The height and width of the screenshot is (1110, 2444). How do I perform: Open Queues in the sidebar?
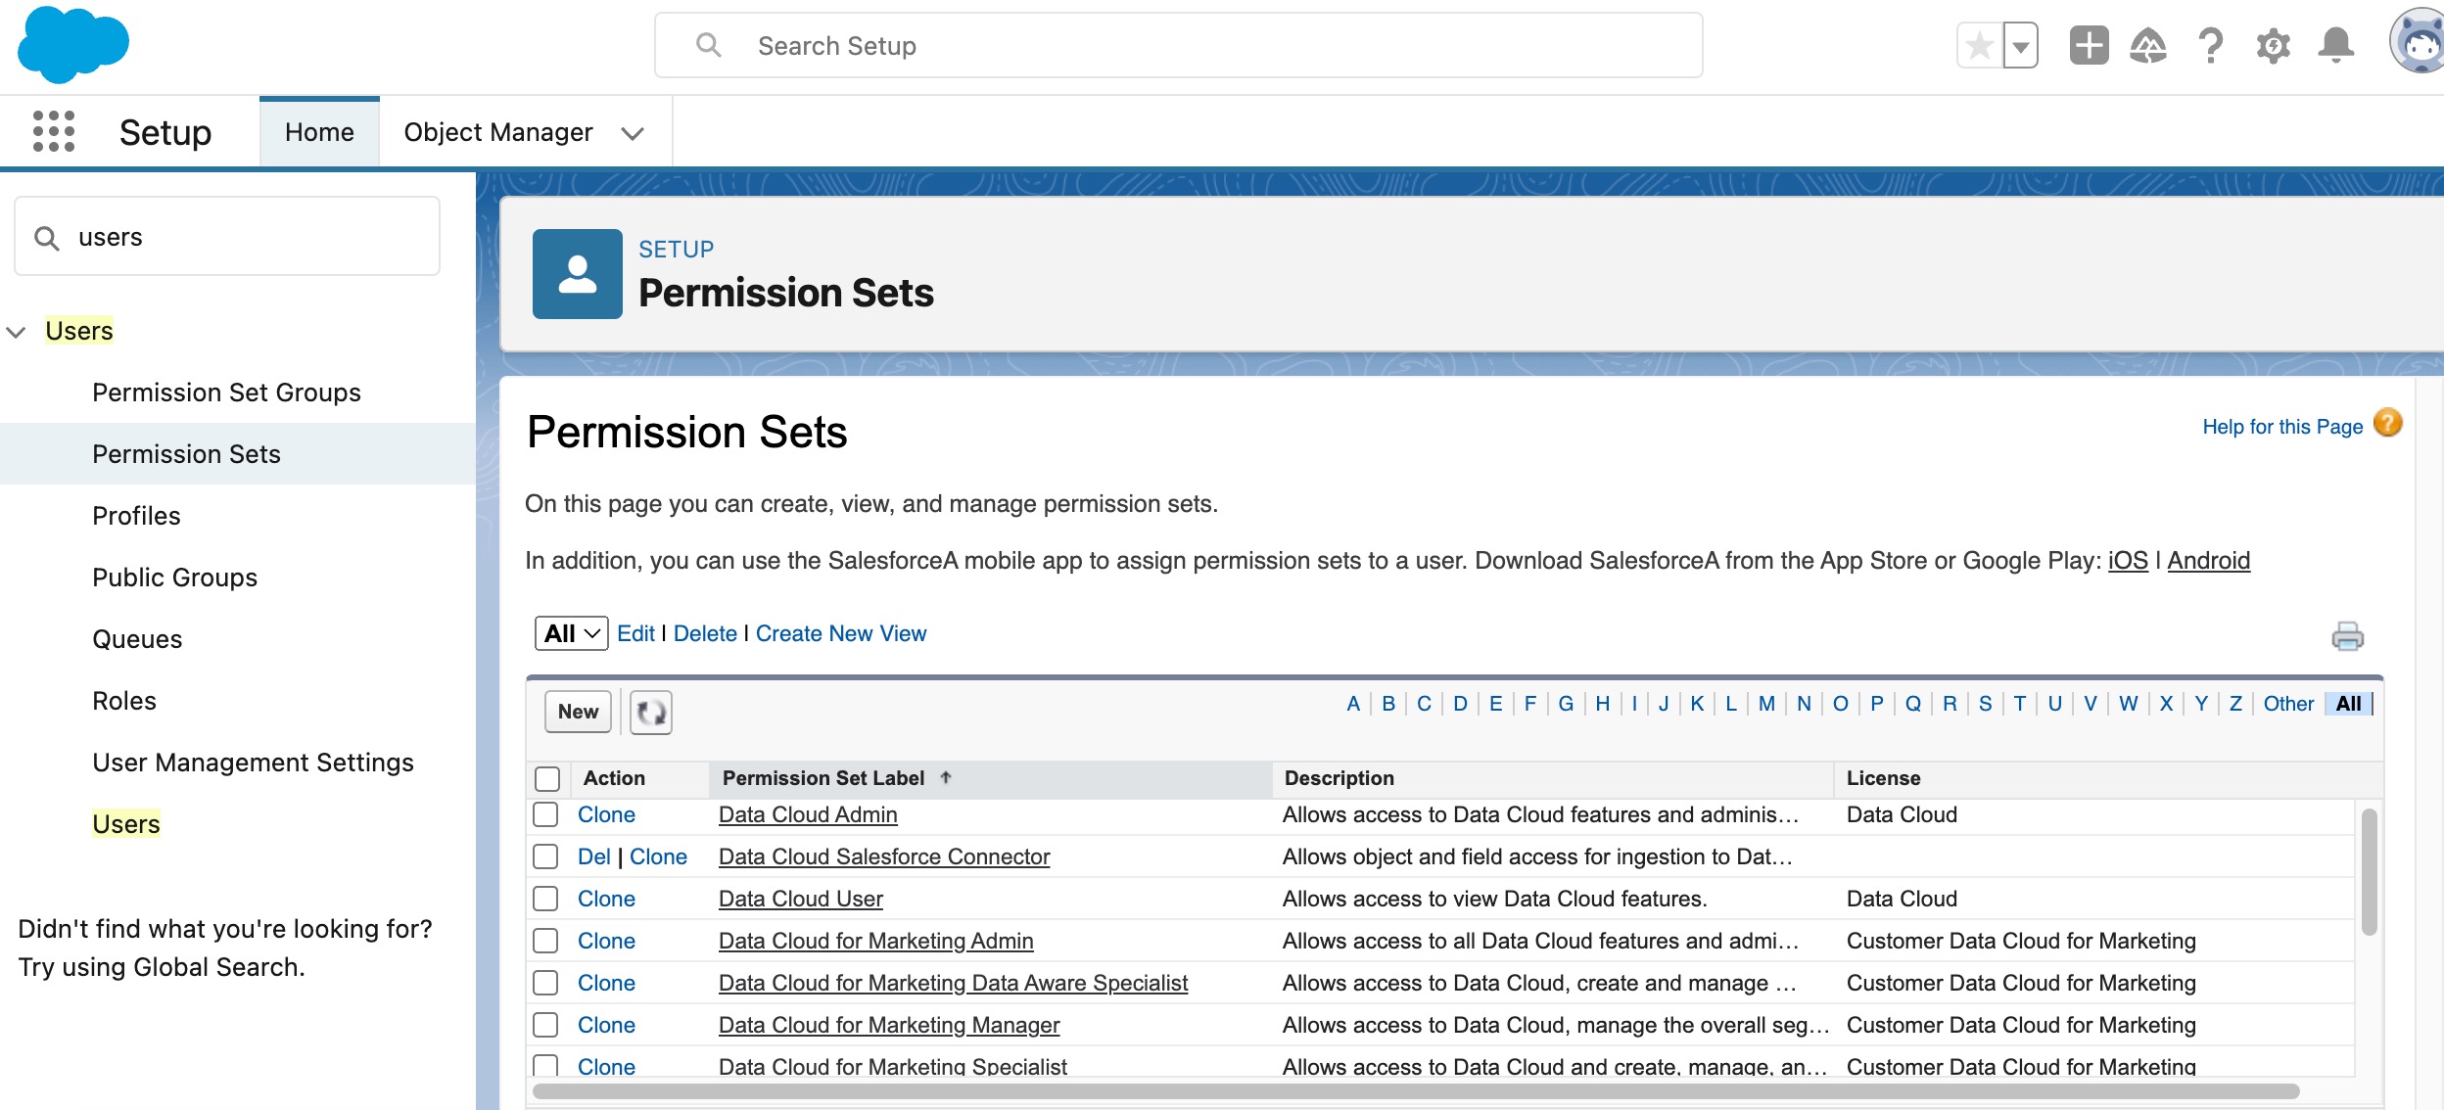(x=137, y=639)
